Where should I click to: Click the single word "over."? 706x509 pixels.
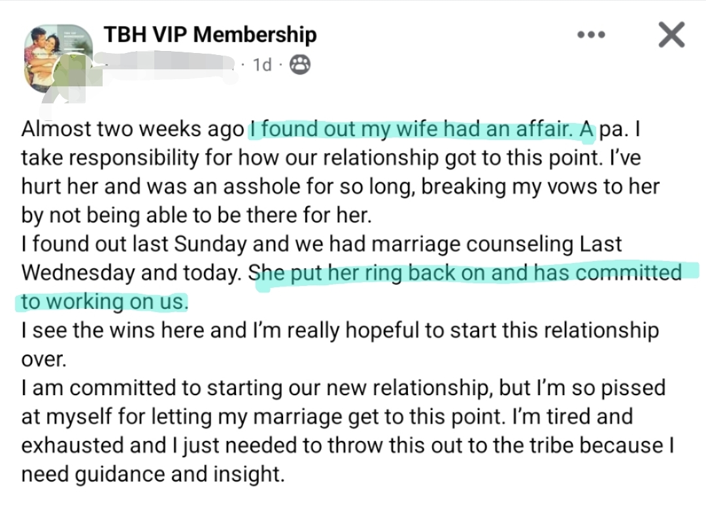pos(44,359)
